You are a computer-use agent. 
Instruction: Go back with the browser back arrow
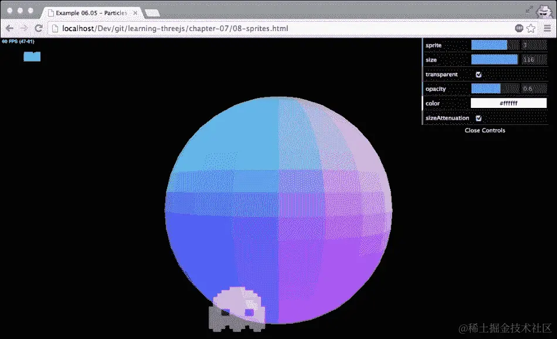[x=9, y=28]
